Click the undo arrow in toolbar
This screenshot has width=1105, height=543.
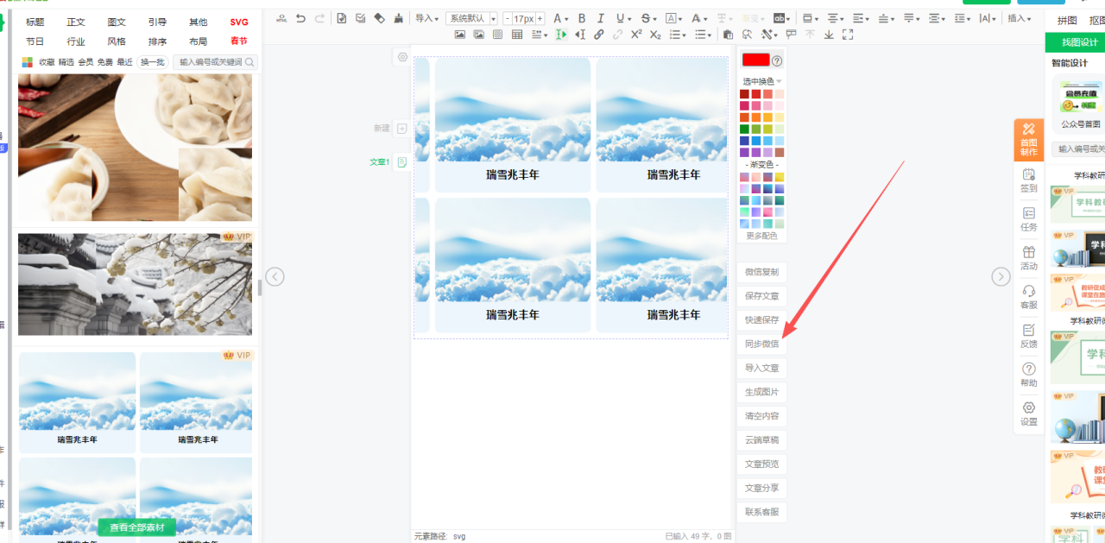[300, 18]
